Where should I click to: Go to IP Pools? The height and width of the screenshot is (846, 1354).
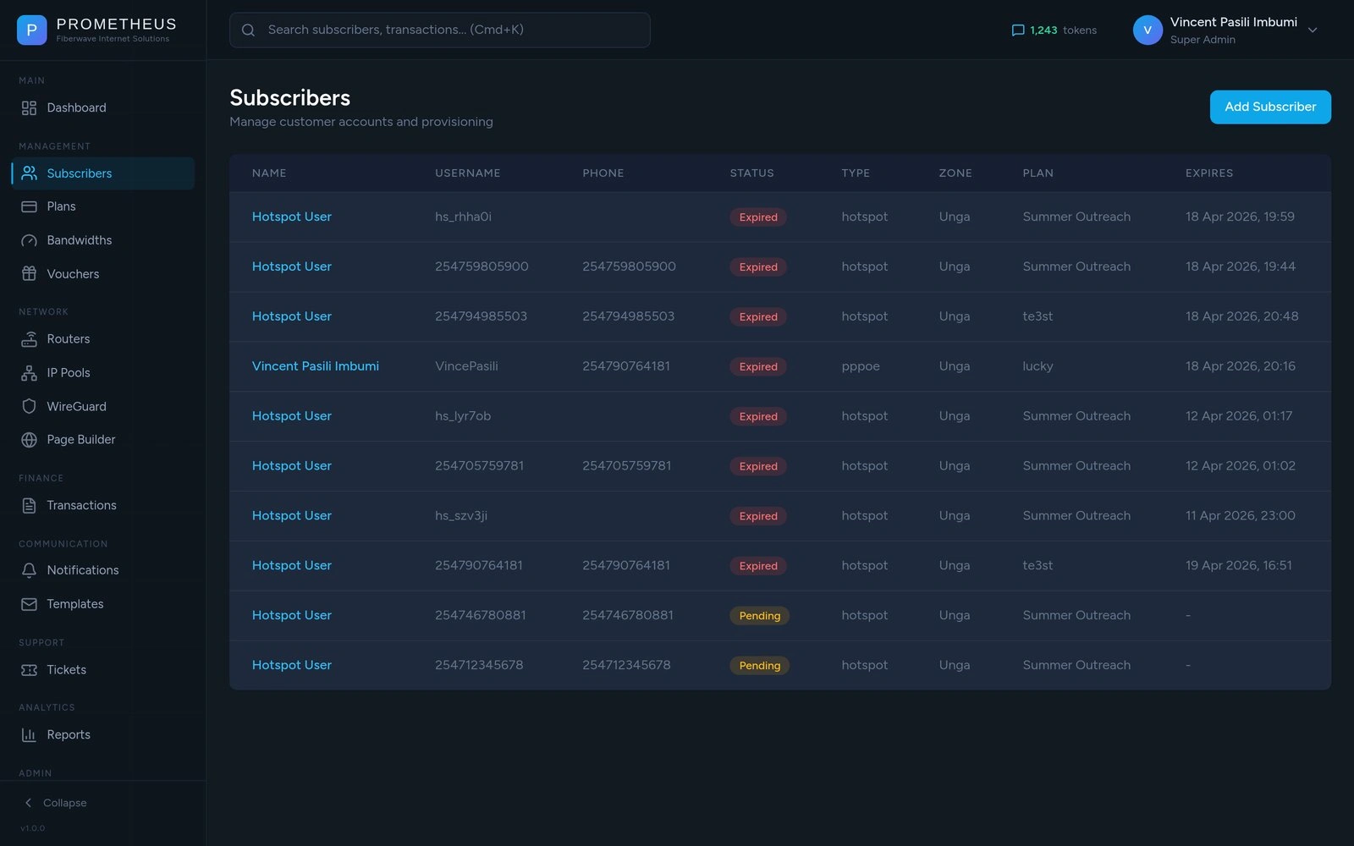click(103, 373)
